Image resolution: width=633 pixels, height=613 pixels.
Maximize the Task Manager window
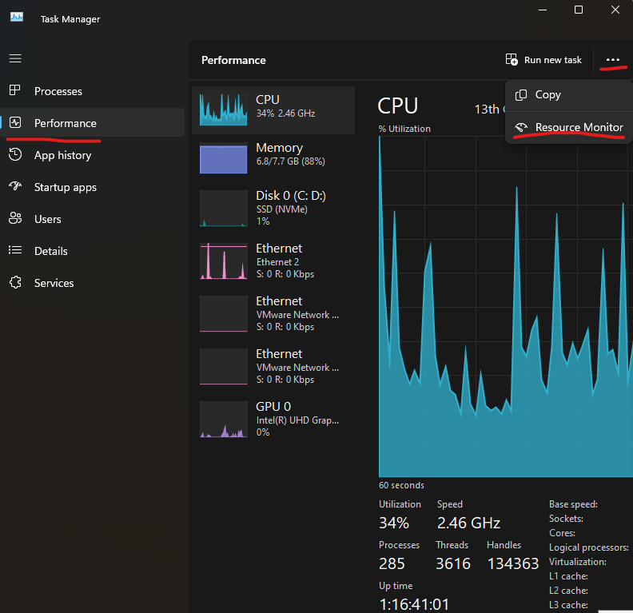[x=579, y=10]
